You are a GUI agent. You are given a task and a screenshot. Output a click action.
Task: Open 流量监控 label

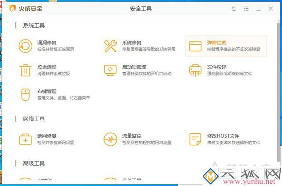132,136
